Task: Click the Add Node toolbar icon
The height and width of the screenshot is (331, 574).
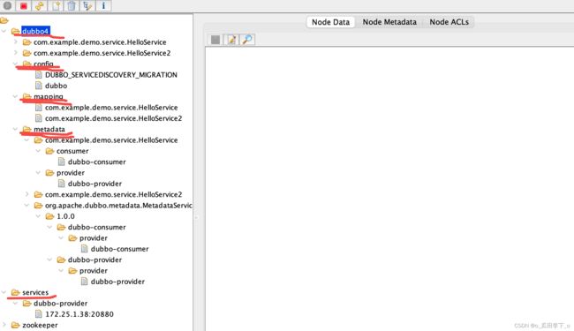Action: click(x=56, y=6)
